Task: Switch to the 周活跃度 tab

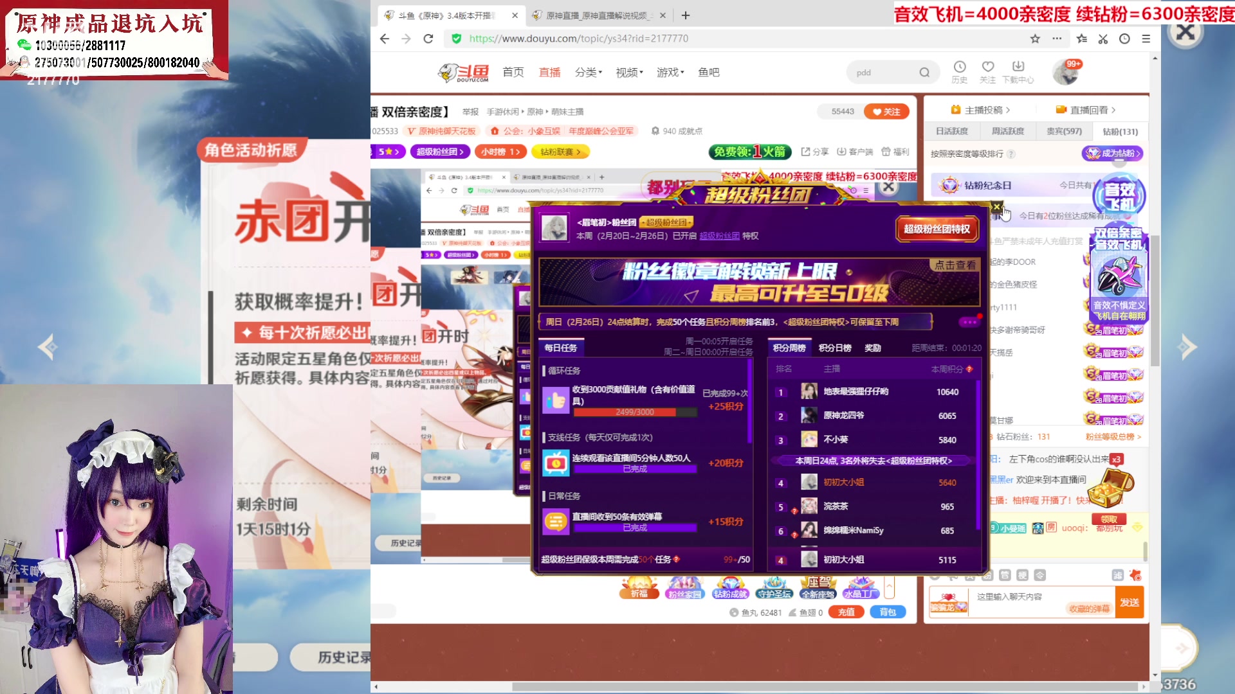Action: point(1007,131)
